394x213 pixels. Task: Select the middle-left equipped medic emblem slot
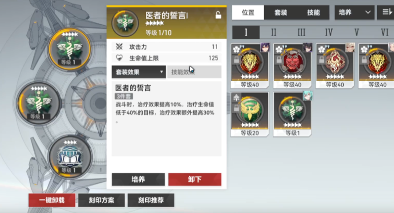[39, 103]
